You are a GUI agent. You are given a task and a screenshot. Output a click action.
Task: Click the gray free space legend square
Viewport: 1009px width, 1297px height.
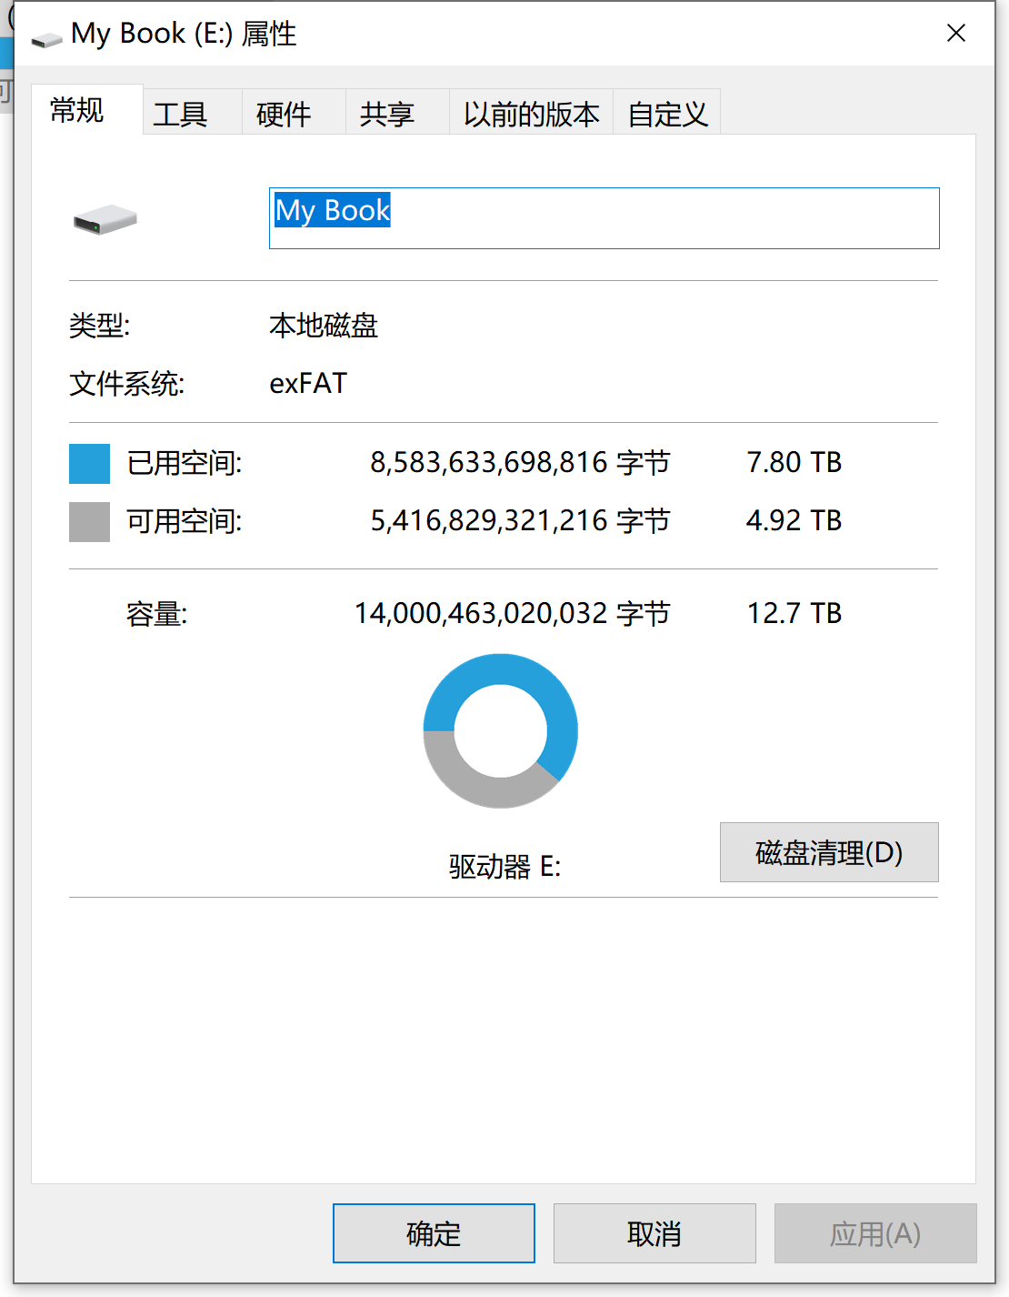pos(88,521)
